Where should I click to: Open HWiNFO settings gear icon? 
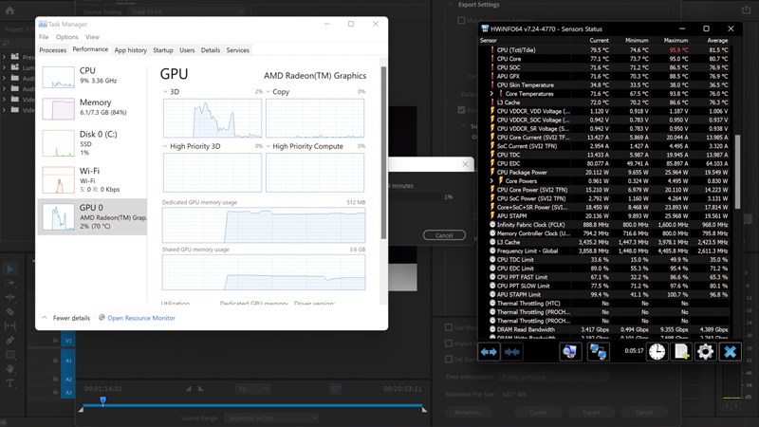tap(705, 352)
